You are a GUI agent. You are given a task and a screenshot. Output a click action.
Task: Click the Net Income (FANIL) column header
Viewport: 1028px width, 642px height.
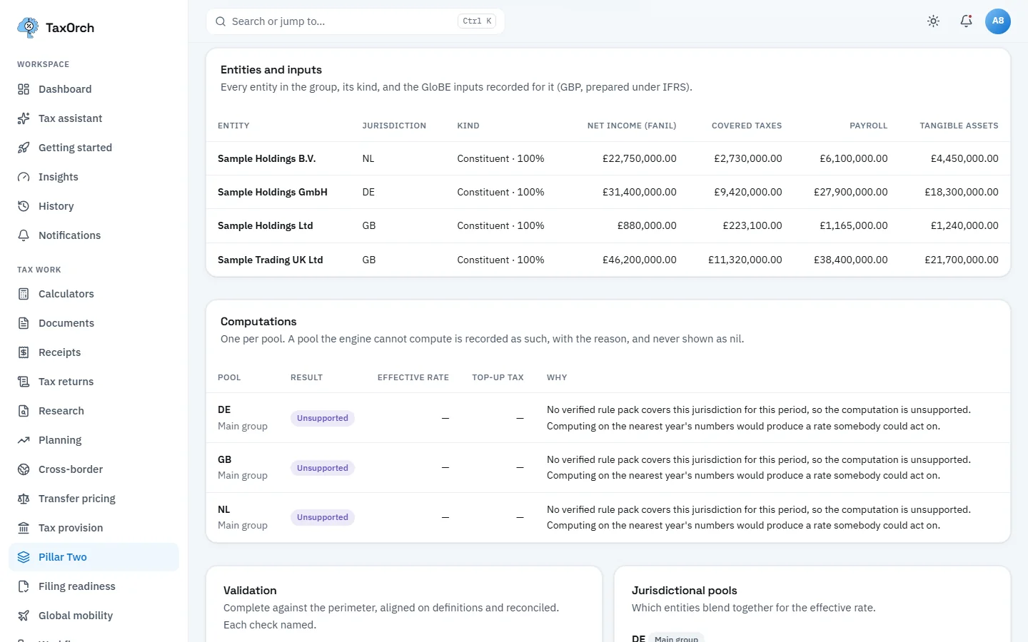tap(632, 126)
